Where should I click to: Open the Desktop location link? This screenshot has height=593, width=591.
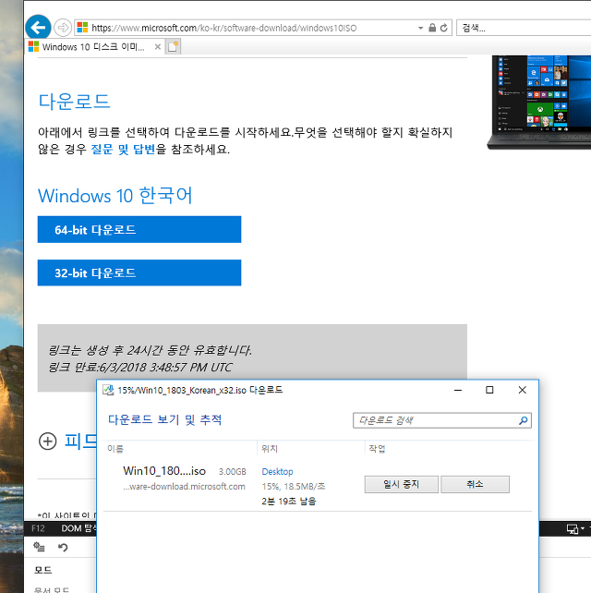coord(277,472)
